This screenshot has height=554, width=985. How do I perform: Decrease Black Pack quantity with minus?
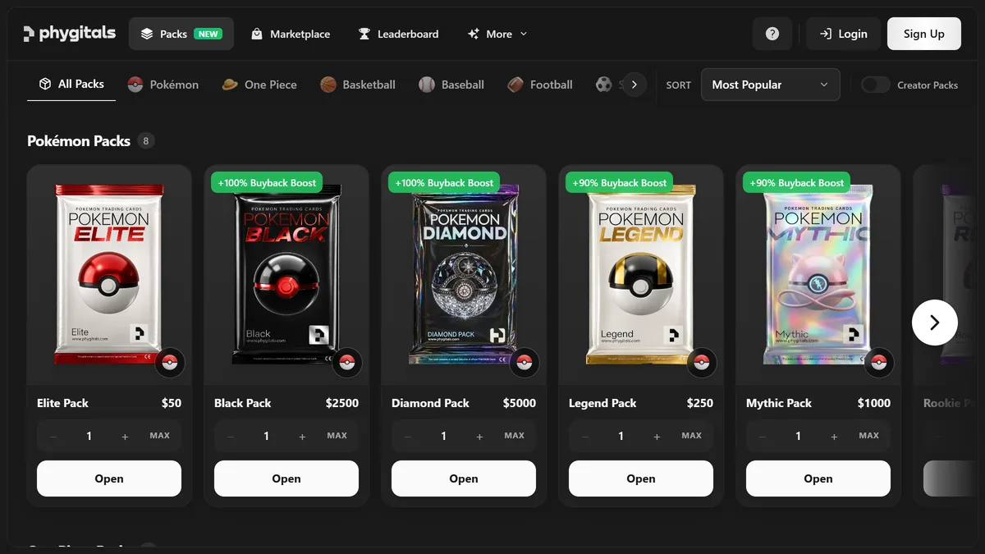(x=231, y=437)
